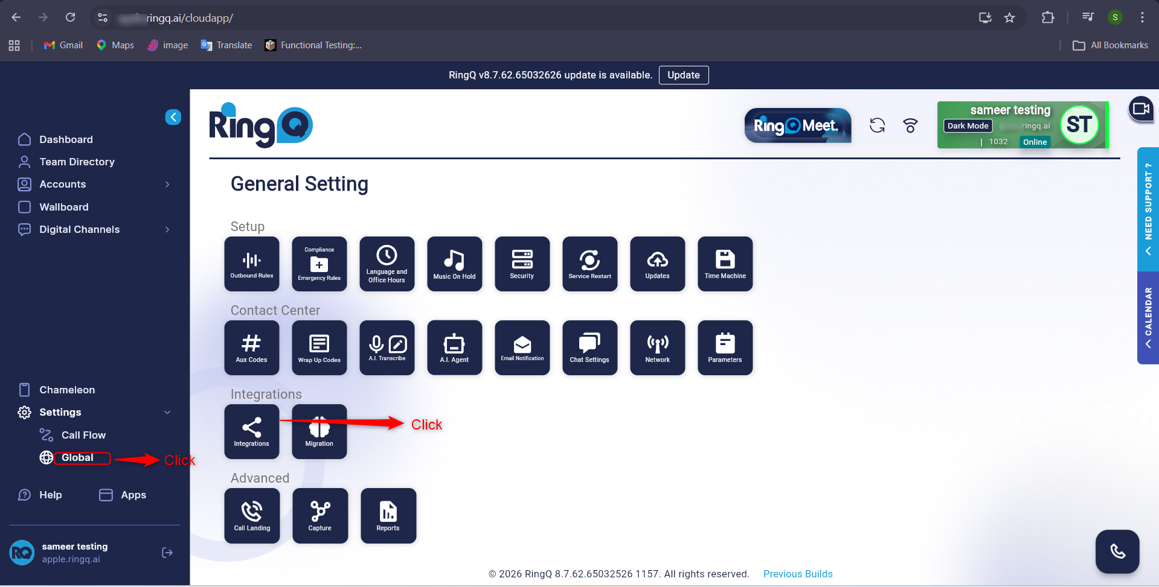Bookmark this page with star icon

click(1009, 18)
